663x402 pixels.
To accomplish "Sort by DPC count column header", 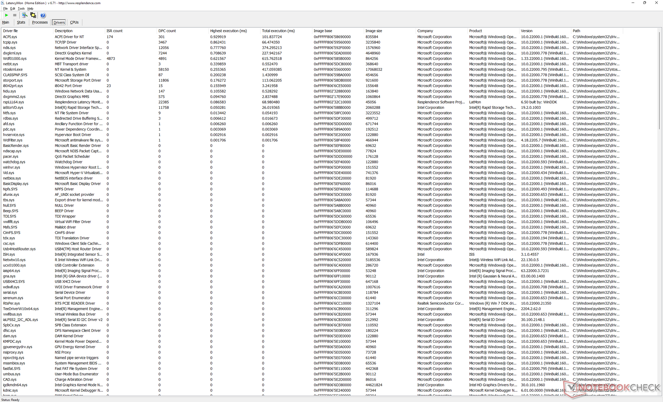I will click(167, 31).
